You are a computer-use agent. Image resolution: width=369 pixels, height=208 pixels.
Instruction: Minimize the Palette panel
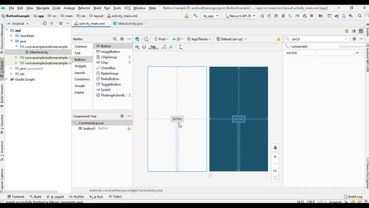click(x=129, y=39)
